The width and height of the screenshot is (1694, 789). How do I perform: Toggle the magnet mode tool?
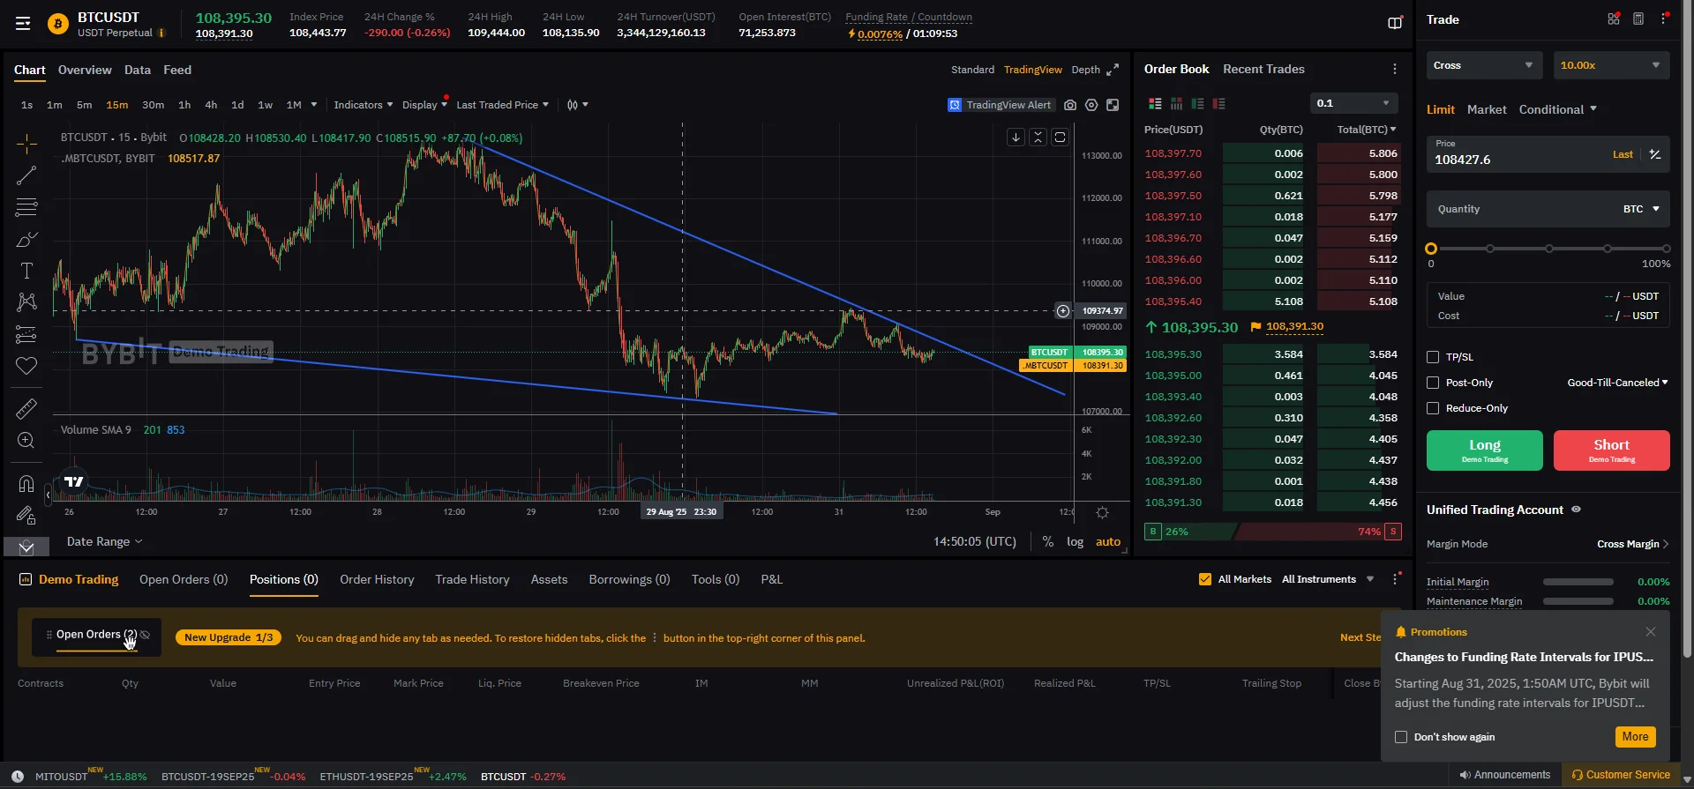click(x=26, y=483)
